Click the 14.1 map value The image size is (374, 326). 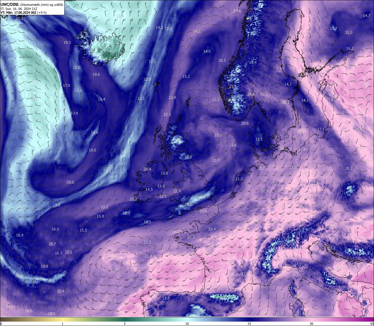coord(305,100)
